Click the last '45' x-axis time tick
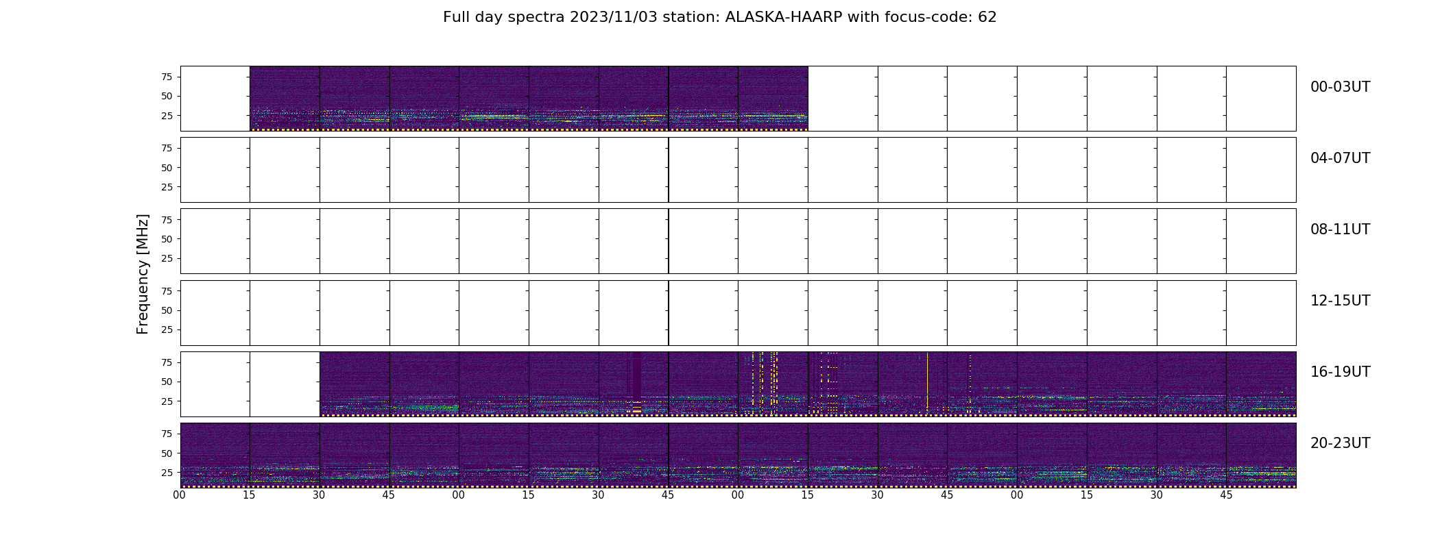The width and height of the screenshot is (1440, 548). (1226, 495)
